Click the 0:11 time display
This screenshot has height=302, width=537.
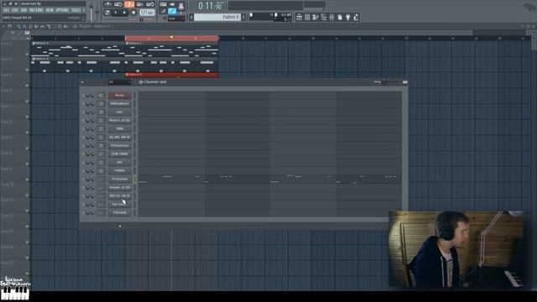tap(210, 6)
